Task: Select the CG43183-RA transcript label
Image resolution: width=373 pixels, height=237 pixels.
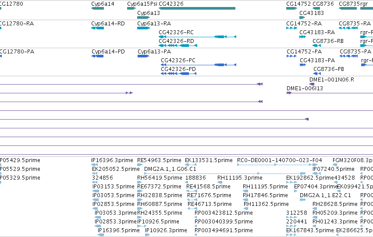Action: click(x=317, y=32)
